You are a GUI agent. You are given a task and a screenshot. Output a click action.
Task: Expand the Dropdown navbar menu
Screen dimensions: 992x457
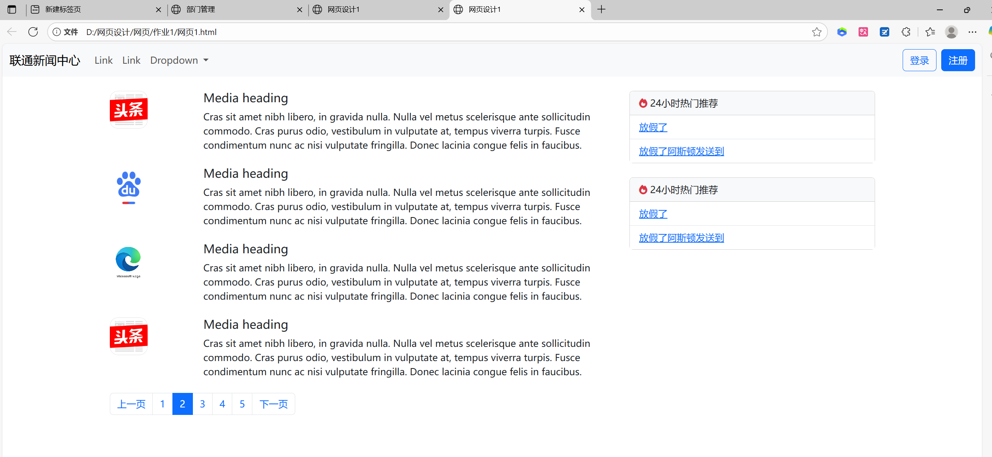[179, 60]
